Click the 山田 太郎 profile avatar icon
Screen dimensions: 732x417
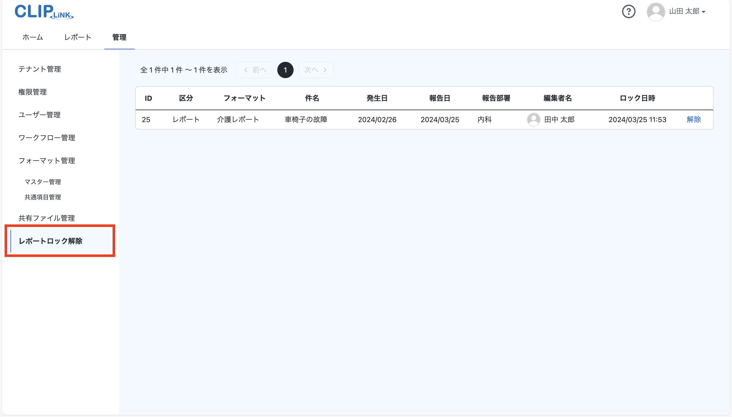[656, 11]
